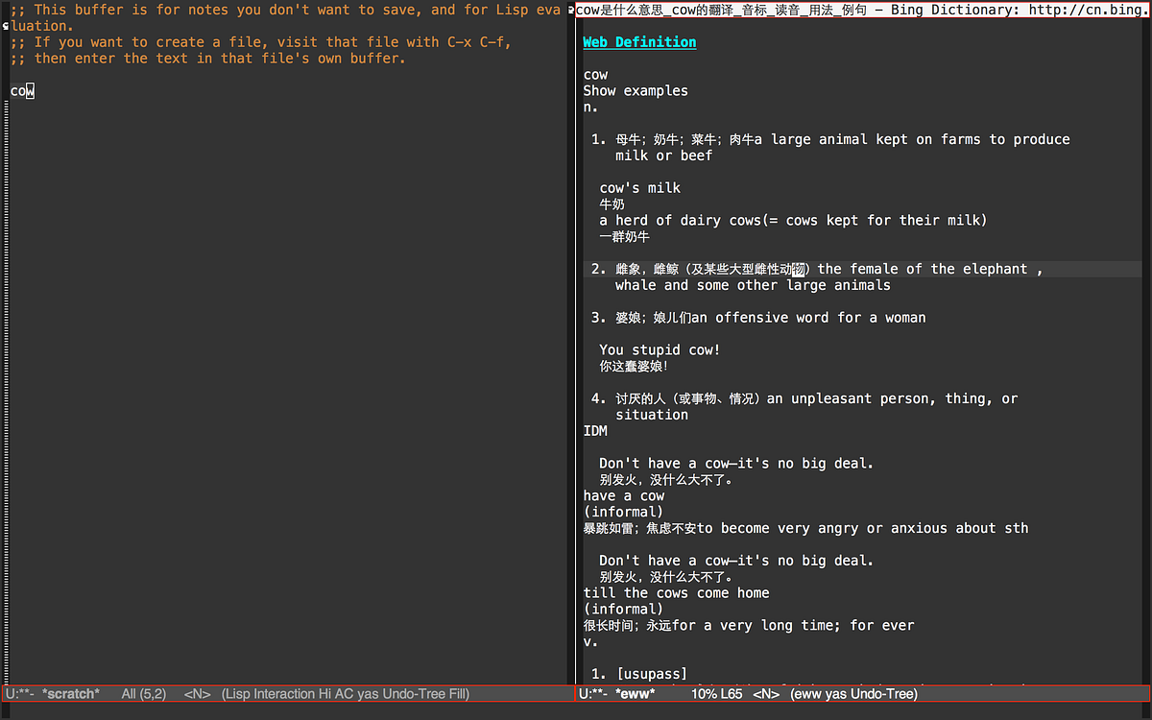Click the U coding-system indicator in eww mode line

[583, 693]
